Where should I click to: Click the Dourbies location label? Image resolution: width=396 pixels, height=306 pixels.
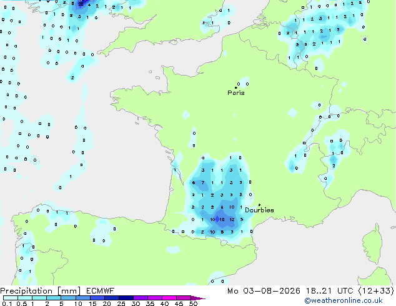[x=259, y=210]
